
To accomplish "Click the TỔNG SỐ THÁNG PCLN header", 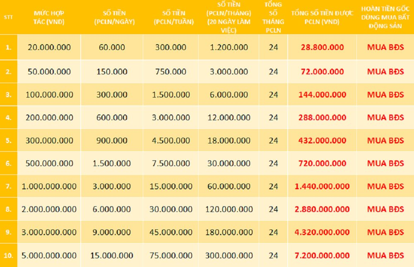I will 273,17.
